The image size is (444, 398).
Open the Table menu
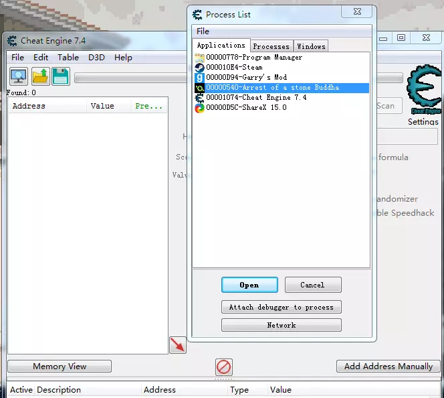(x=68, y=58)
